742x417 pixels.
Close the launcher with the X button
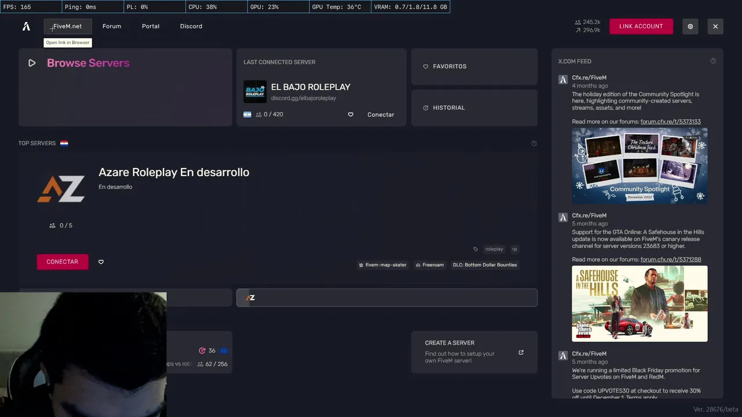(x=715, y=26)
